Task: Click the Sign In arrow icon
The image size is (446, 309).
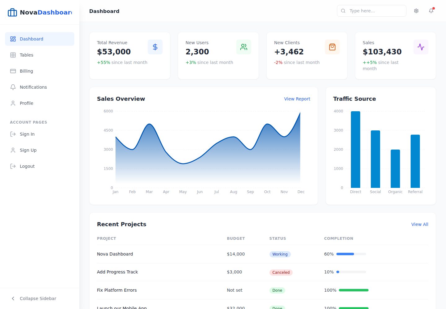Action: (13, 134)
